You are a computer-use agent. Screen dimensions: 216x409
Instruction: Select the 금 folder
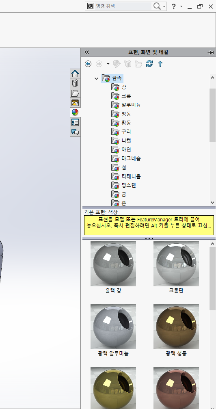pos(119,194)
